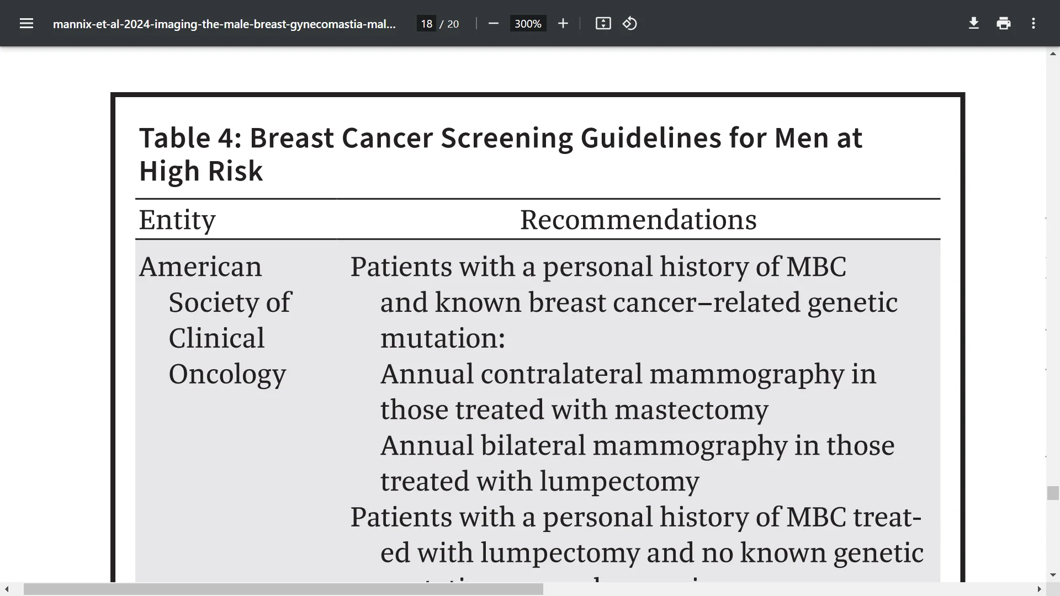Click the vertical scrollbar thumb
Screen dimensions: 1060x596
(1053, 493)
